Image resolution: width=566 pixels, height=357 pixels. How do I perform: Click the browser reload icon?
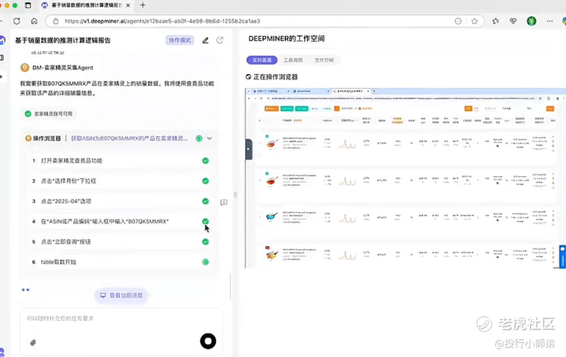click(x=16, y=21)
